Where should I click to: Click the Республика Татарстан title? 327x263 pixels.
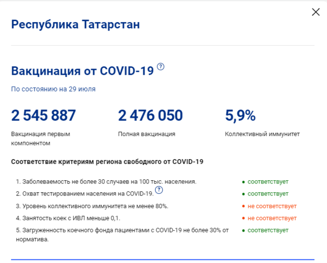tap(75, 25)
